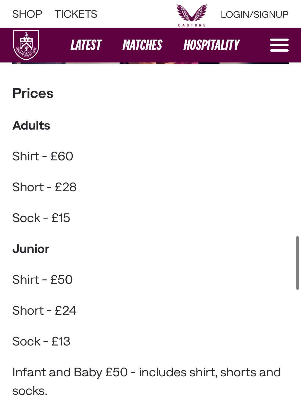This screenshot has height=409, width=301.
Task: Click the Burnley FC club crest
Action: 26,45
